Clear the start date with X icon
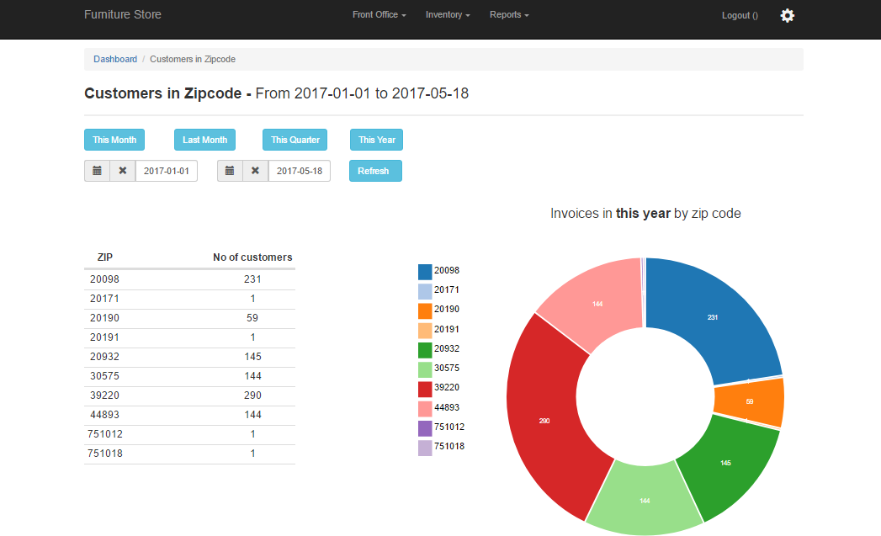The height and width of the screenshot is (536, 881). (123, 171)
